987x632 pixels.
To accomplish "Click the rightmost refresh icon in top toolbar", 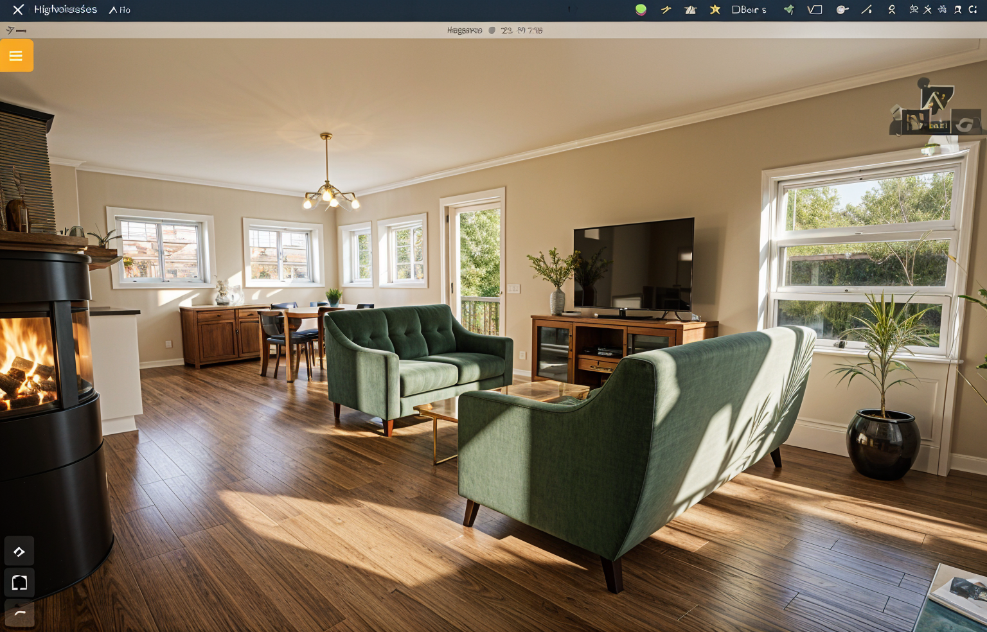I will click(x=973, y=10).
